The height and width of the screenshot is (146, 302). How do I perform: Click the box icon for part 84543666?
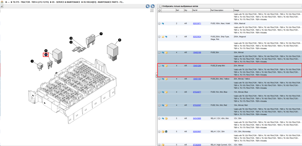point(166,119)
